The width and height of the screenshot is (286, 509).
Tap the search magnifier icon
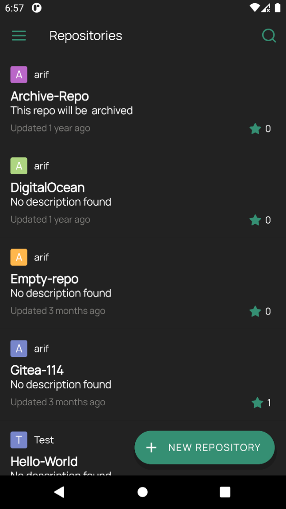269,36
